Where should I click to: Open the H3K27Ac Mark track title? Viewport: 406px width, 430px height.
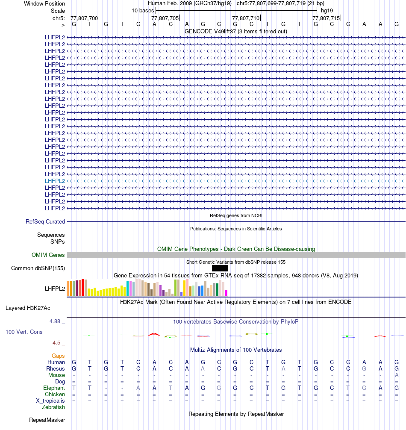tap(236, 302)
